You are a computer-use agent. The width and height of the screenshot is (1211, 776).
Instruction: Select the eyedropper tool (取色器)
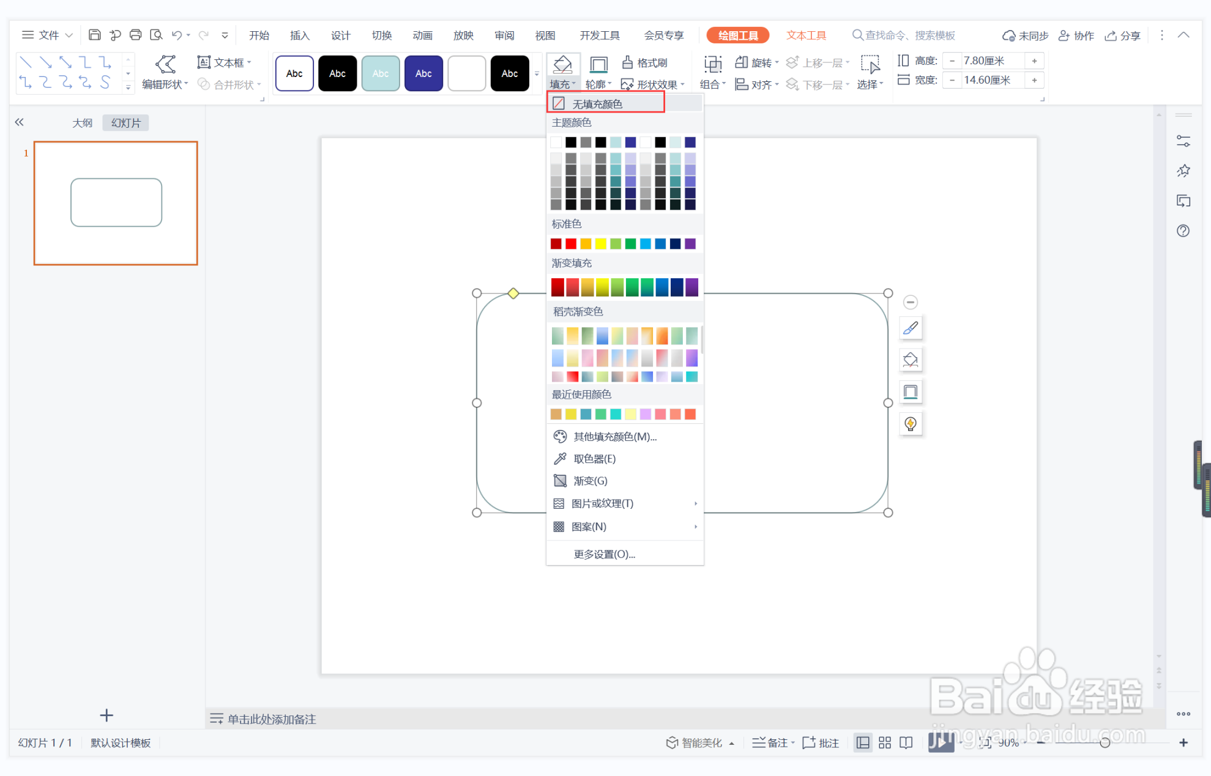tap(594, 459)
